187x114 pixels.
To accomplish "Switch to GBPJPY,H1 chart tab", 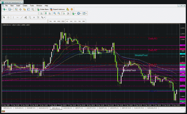I will click(x=79, y=108).
